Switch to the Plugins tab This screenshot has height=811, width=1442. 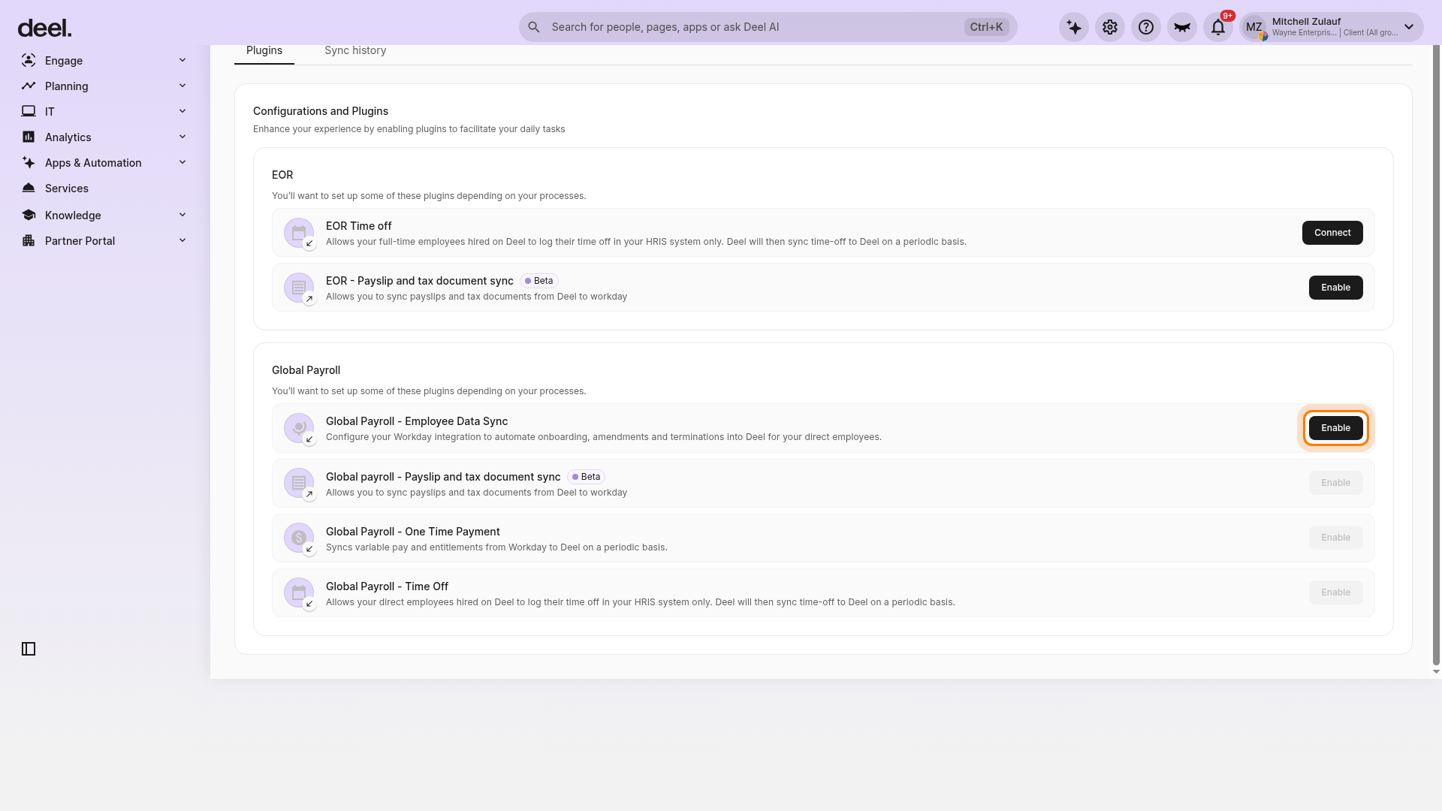[x=264, y=50]
